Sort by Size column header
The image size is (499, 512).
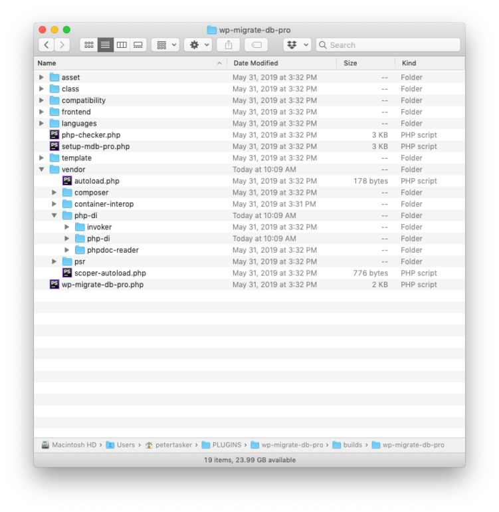(x=350, y=63)
